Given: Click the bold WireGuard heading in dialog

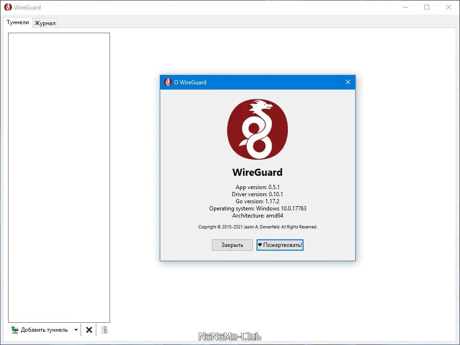Looking at the screenshot, I should [258, 172].
